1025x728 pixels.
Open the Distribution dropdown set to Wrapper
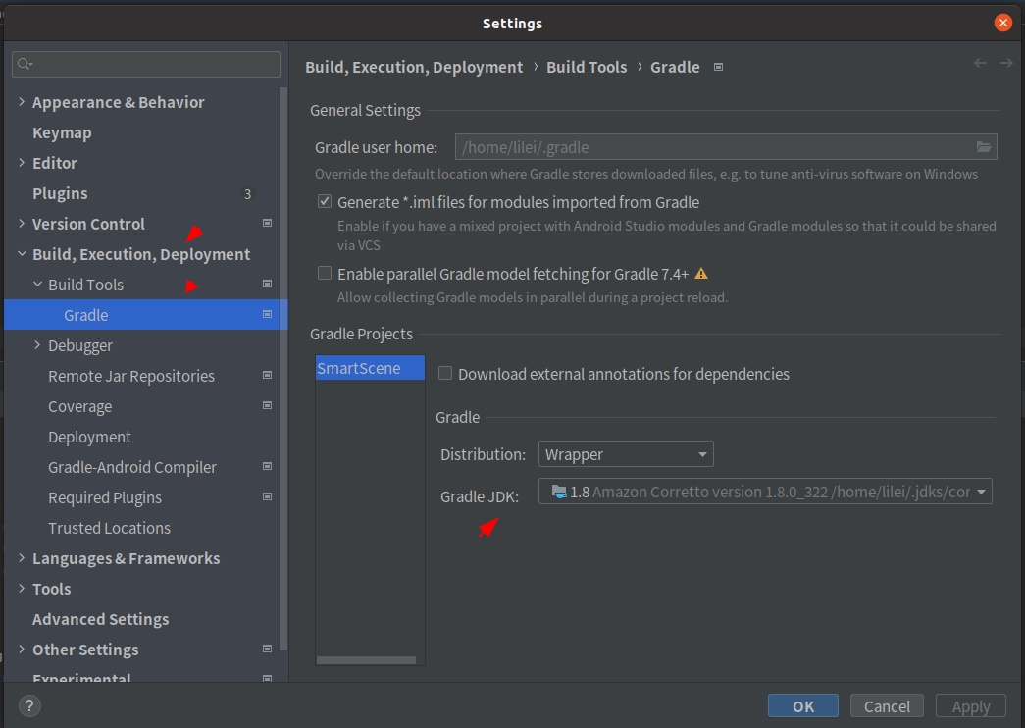626,454
